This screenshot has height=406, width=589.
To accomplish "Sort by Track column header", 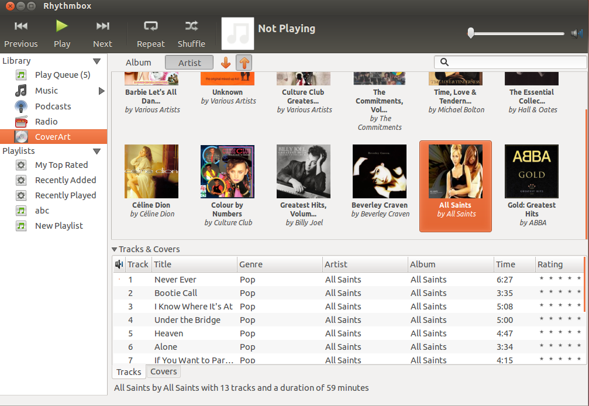I will [138, 264].
